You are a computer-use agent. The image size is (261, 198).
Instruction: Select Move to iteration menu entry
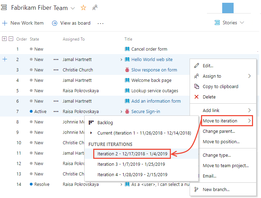(x=220, y=121)
